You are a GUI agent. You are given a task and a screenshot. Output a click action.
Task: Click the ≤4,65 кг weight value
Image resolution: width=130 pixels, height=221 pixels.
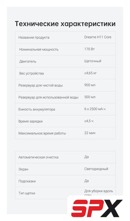(90, 73)
